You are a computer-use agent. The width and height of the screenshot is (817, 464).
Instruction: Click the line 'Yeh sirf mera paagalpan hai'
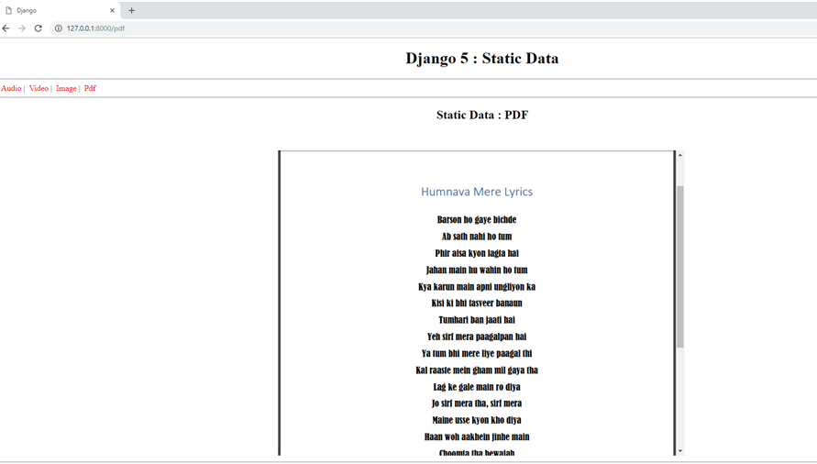tap(477, 337)
